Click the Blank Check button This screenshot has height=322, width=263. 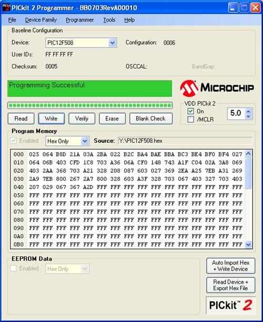151,119
